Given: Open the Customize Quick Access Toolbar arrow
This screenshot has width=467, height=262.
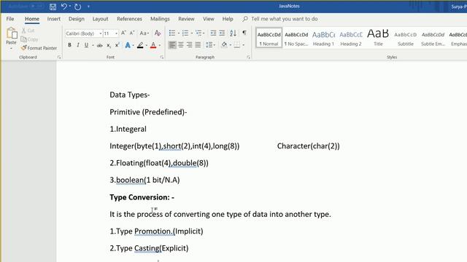Looking at the screenshot, I should (x=88, y=7).
